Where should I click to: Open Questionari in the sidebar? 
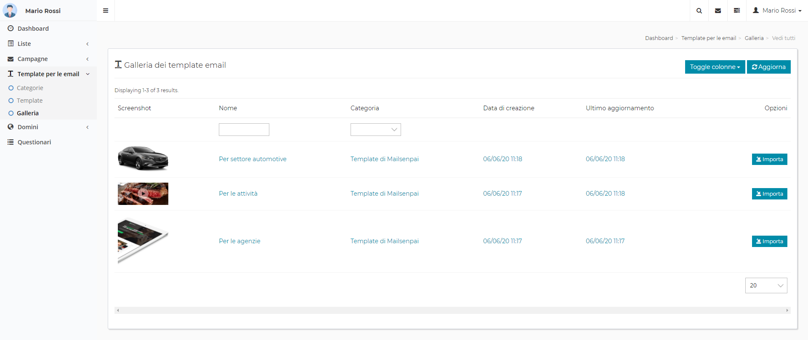coord(34,142)
